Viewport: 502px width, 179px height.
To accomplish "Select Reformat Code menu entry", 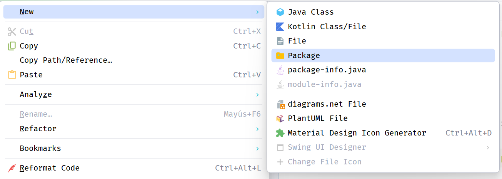I will click(x=50, y=168).
